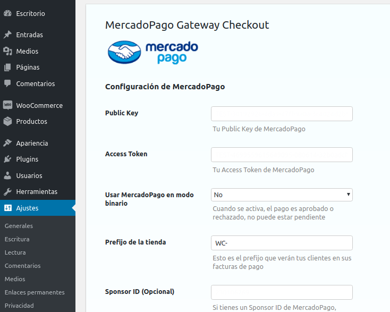Click the Comentarios speech bubble icon
Image resolution: width=390 pixels, height=312 pixels.
tap(7, 83)
